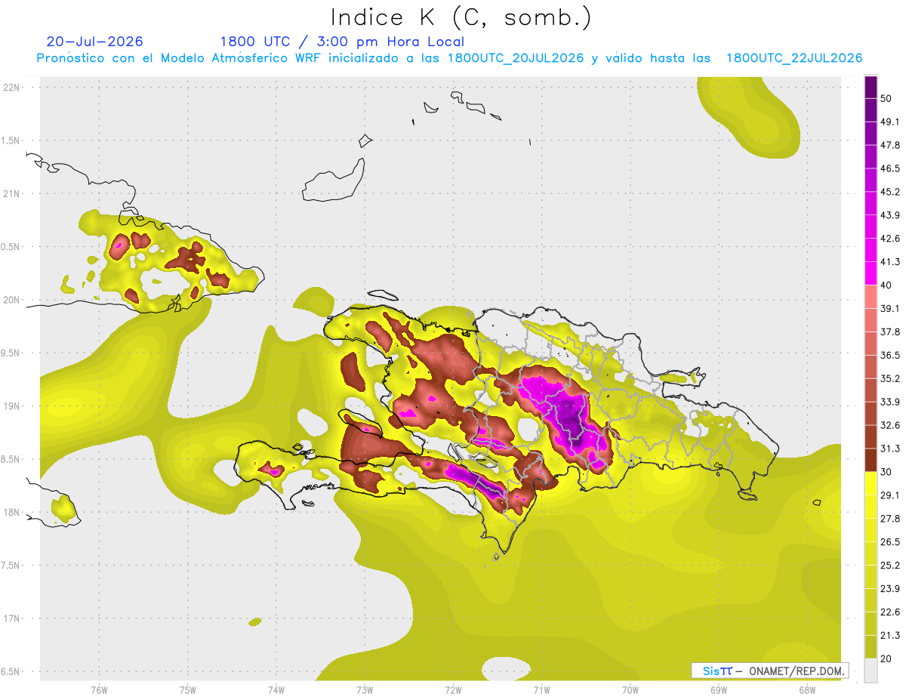The height and width of the screenshot is (700, 906).
Task: Click the '70W' longitude label
Action: 630,689
